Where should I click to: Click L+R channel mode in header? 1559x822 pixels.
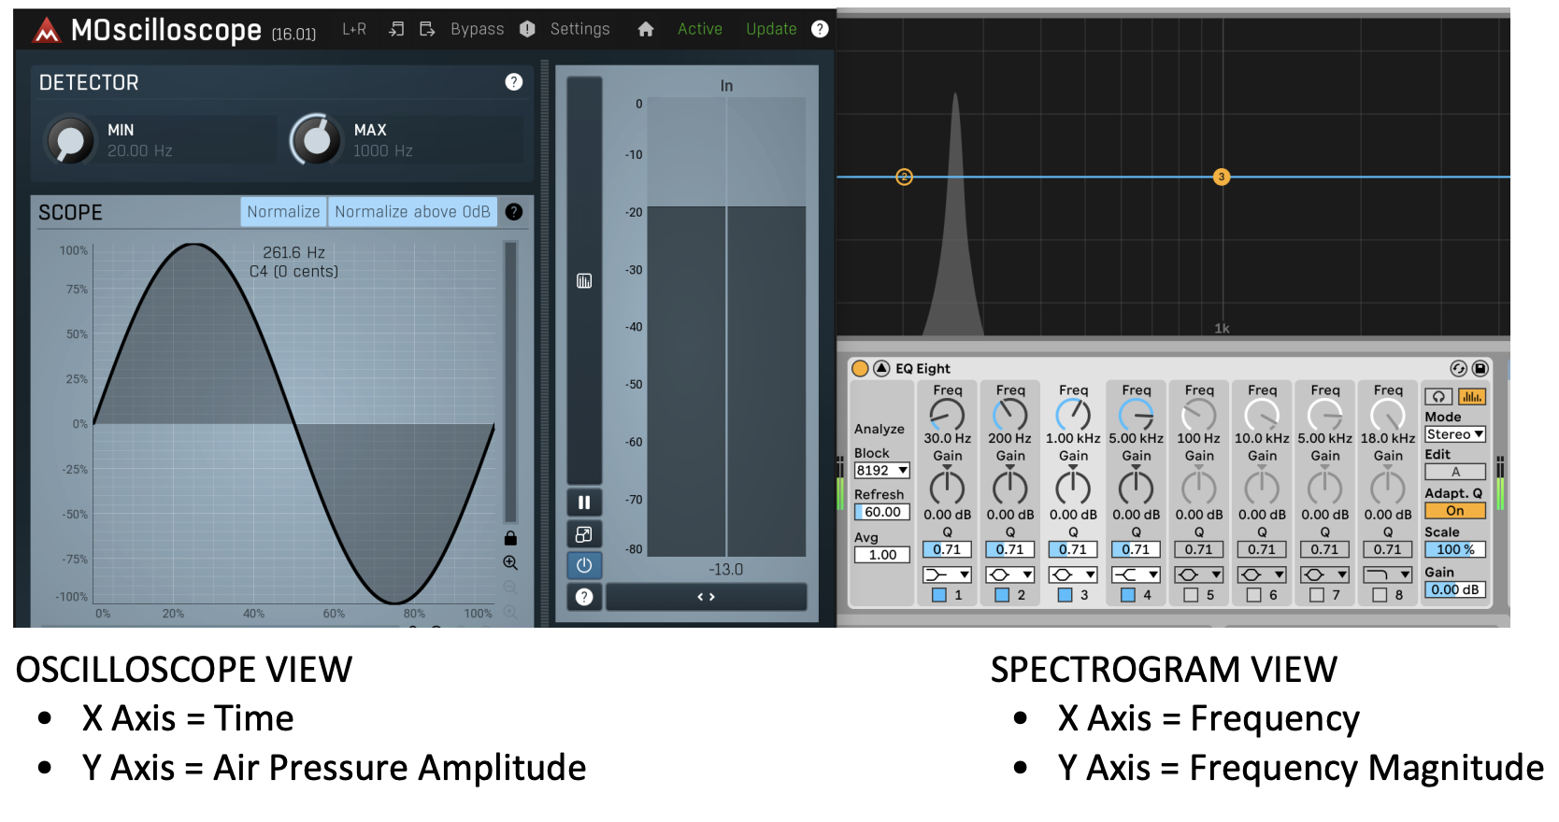[x=354, y=29]
